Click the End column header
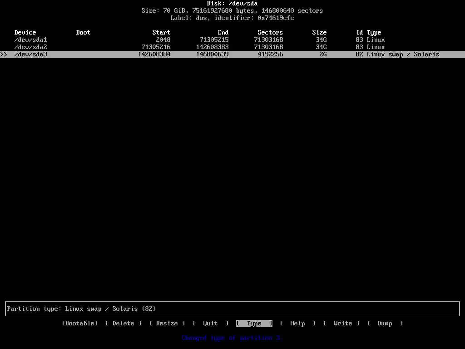 [223, 32]
